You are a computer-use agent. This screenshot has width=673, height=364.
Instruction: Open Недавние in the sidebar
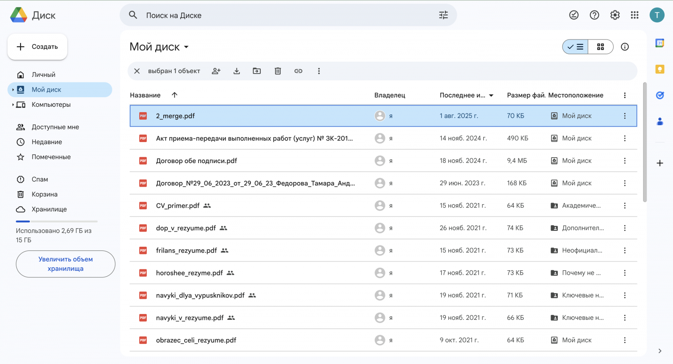point(47,142)
